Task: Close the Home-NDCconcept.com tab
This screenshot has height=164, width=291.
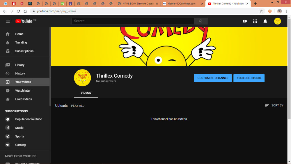Action: [202, 4]
